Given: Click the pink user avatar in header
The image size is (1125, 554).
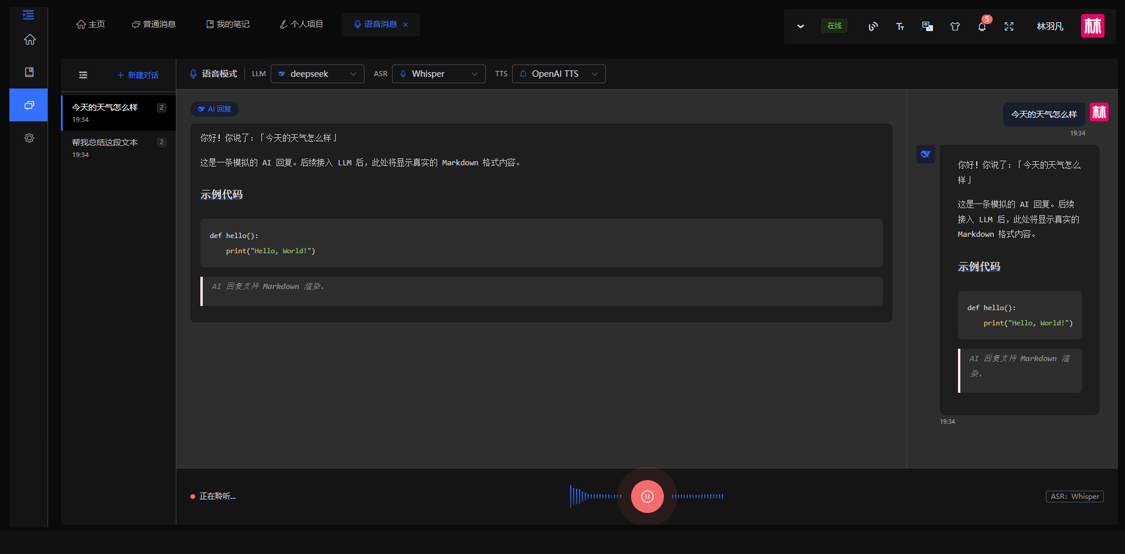Looking at the screenshot, I should coord(1093,26).
